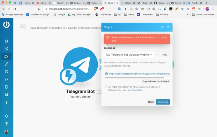Open Webhooks globe icon in the sidebar
217x137 pixels.
(6, 72)
